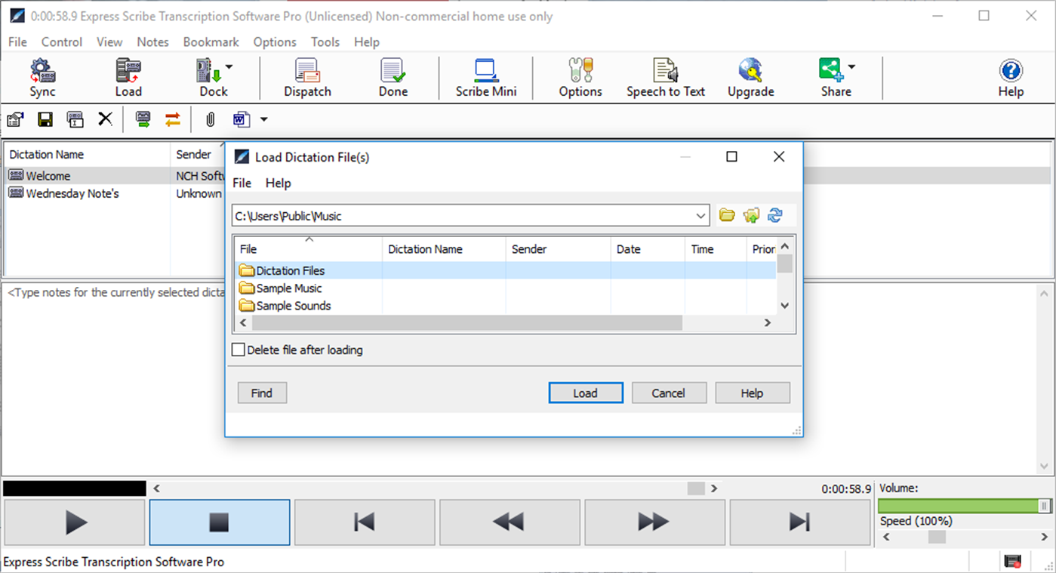Open Speech to Text conversion
Viewport: 1056px width, 573px height.
[665, 78]
